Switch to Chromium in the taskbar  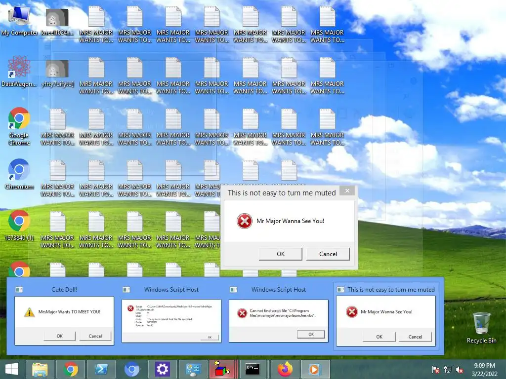[x=132, y=369]
